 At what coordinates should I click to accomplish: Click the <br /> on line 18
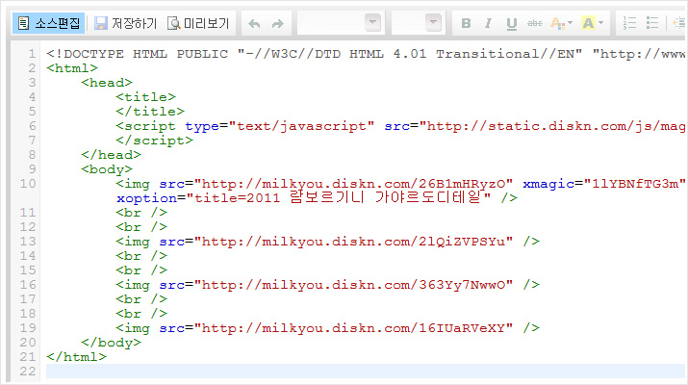point(141,314)
